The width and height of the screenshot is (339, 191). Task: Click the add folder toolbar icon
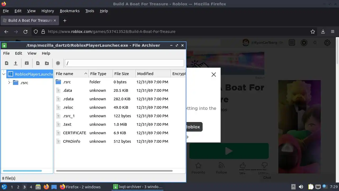pos(47,63)
